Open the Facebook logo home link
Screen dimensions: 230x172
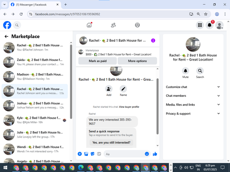pos(7,25)
